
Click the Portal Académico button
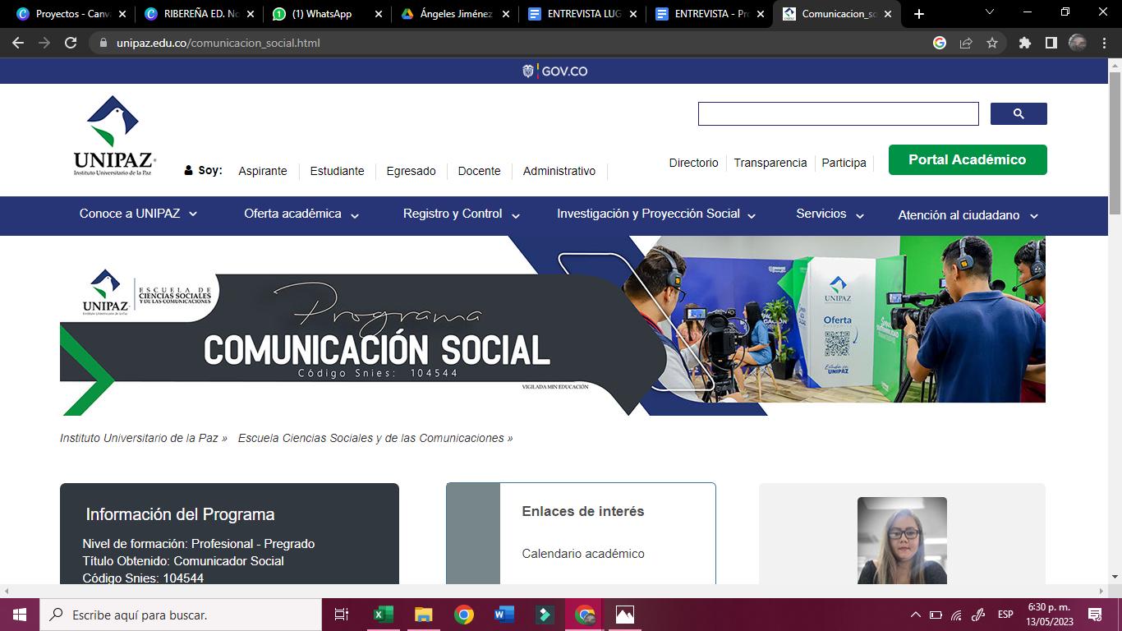pos(968,159)
